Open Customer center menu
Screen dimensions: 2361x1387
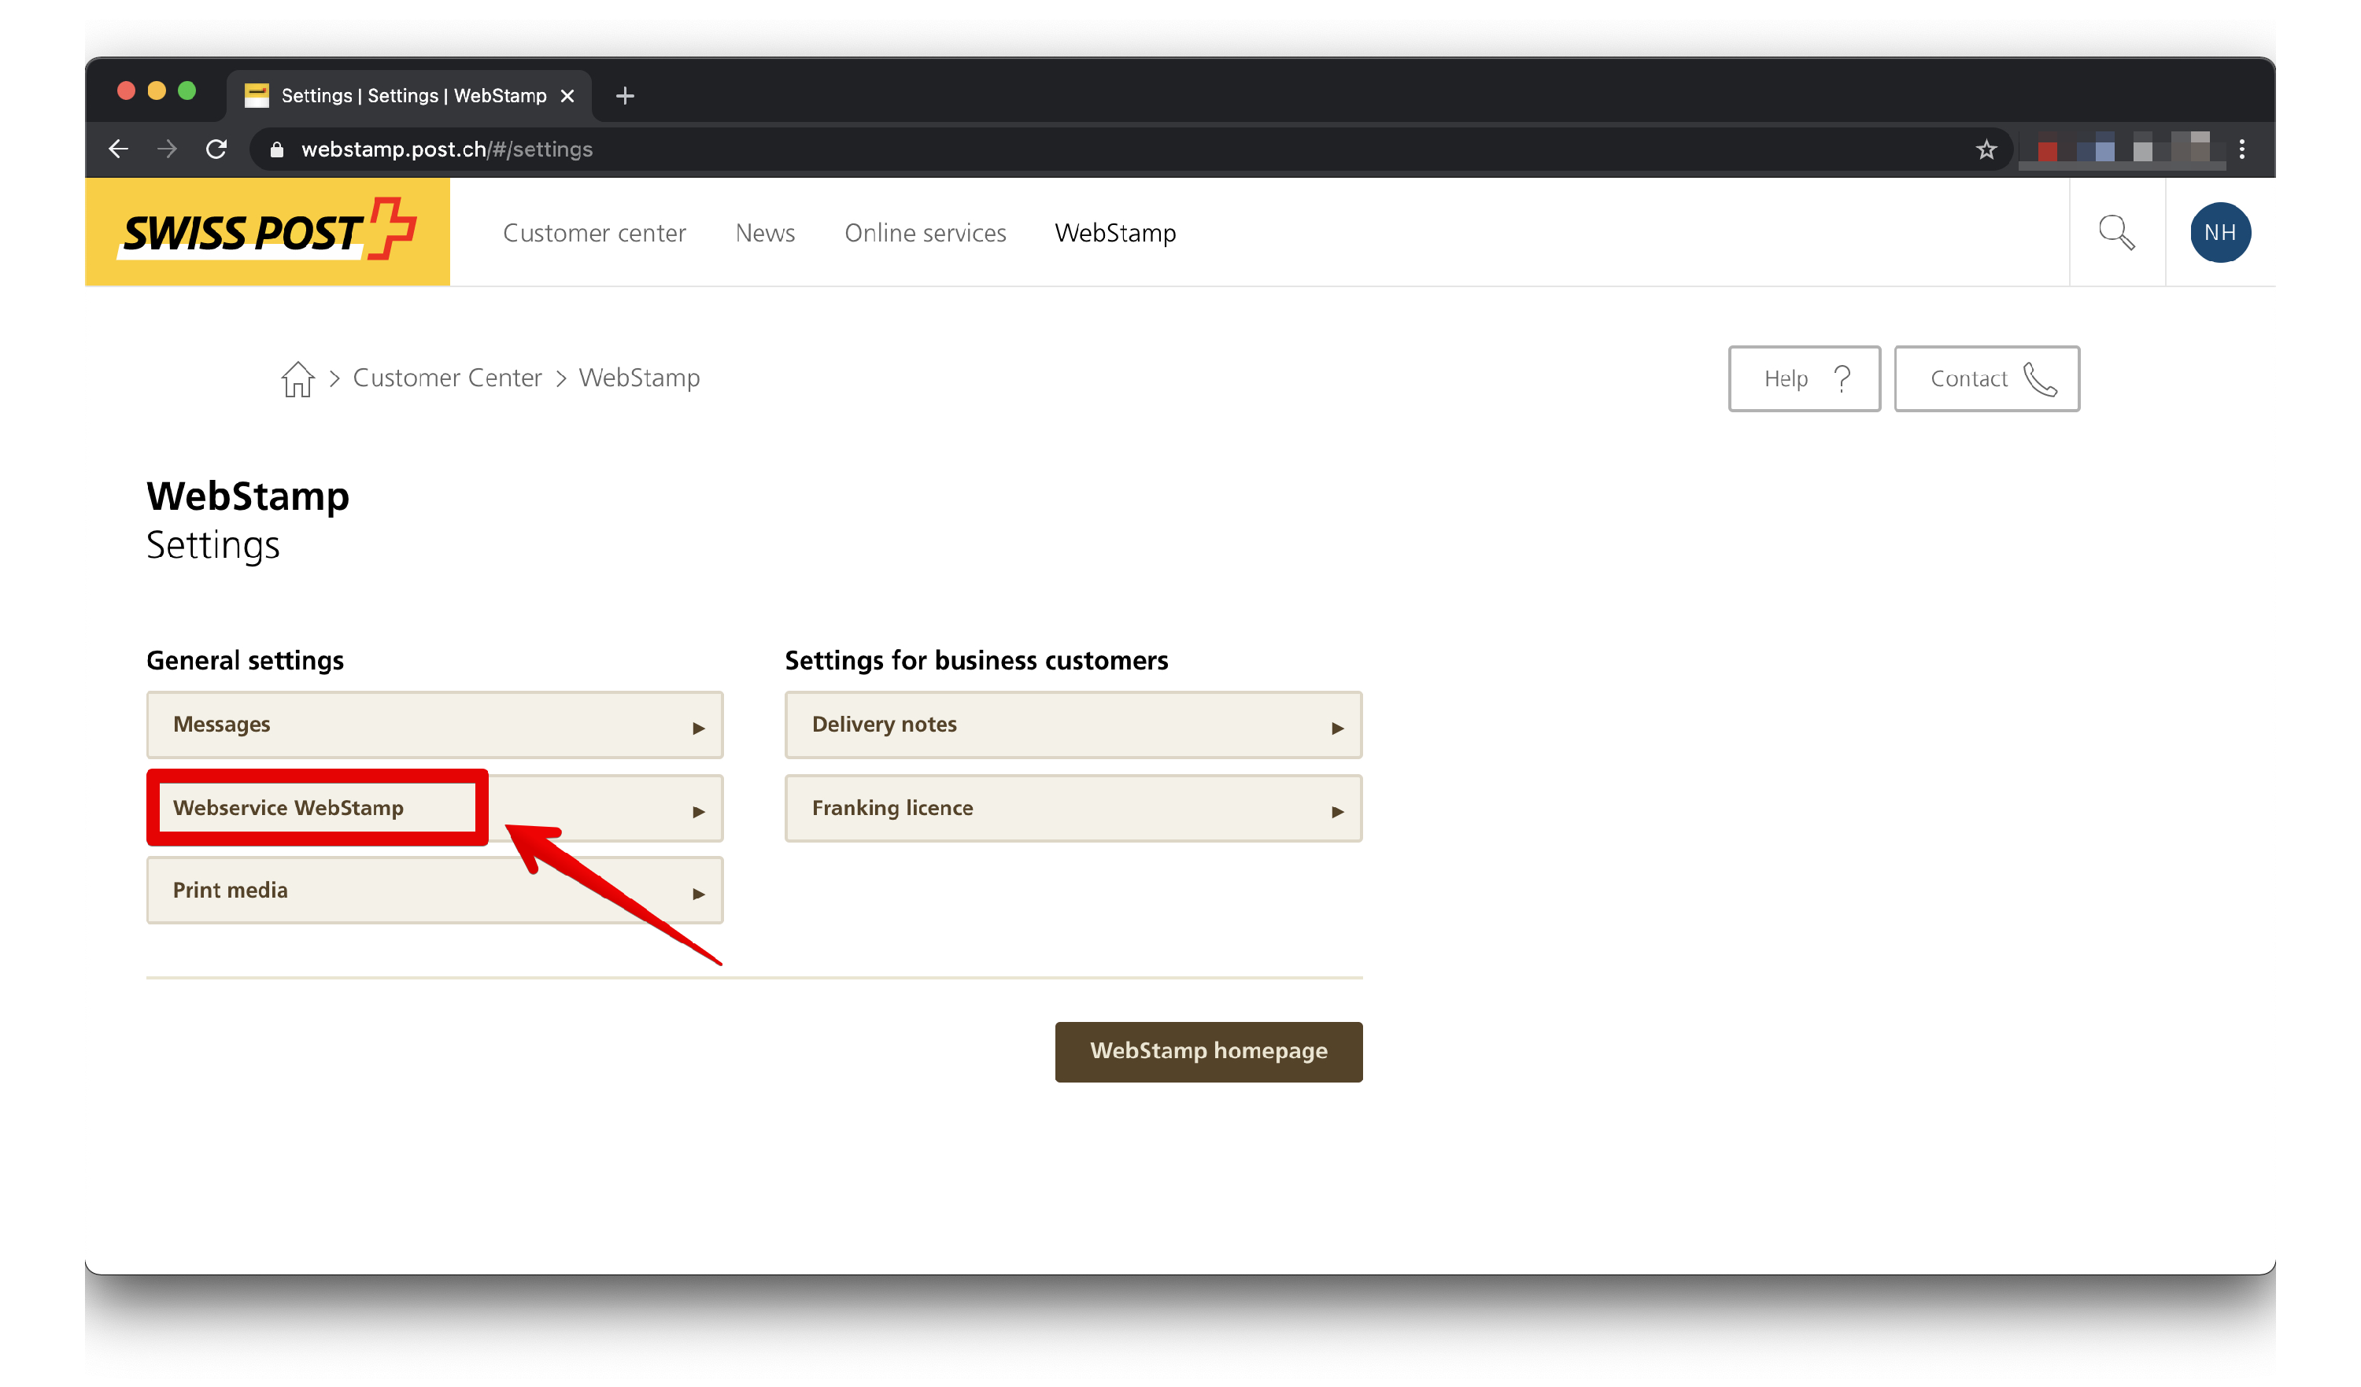pos(594,232)
